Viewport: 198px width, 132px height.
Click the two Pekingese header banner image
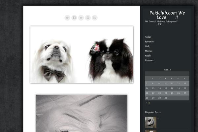pos(82,55)
